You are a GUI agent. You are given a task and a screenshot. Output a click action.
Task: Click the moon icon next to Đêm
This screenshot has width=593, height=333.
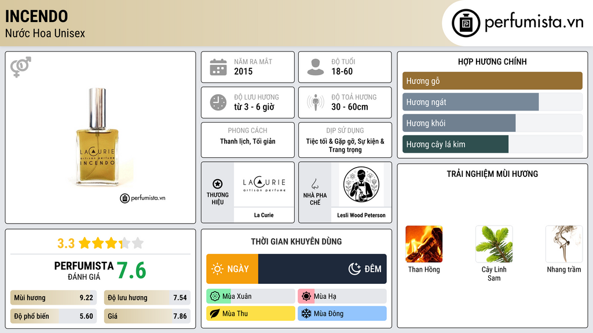tap(354, 269)
